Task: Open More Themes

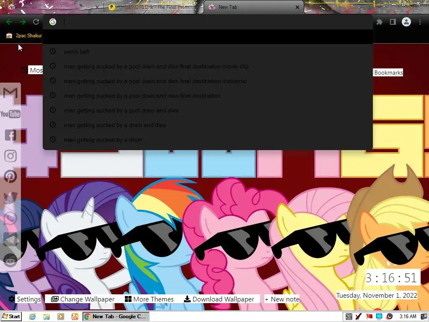Action: (149, 299)
